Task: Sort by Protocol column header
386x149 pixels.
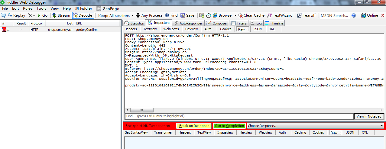Action: pyautogui.click(x=36, y=23)
